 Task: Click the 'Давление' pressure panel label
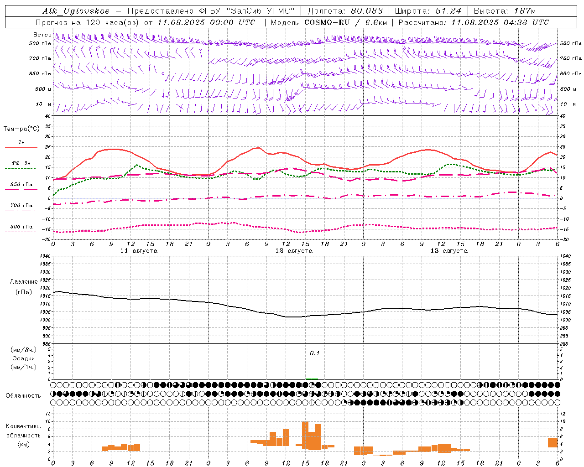[x=24, y=282]
